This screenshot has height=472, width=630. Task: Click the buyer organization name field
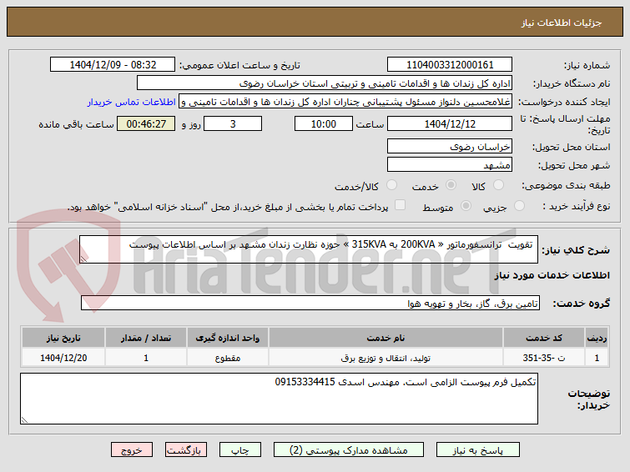tap(325, 83)
